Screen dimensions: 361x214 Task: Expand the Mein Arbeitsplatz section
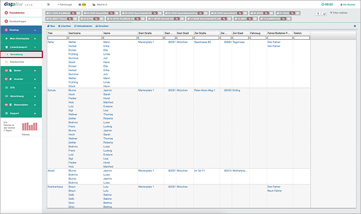click(x=35, y=39)
